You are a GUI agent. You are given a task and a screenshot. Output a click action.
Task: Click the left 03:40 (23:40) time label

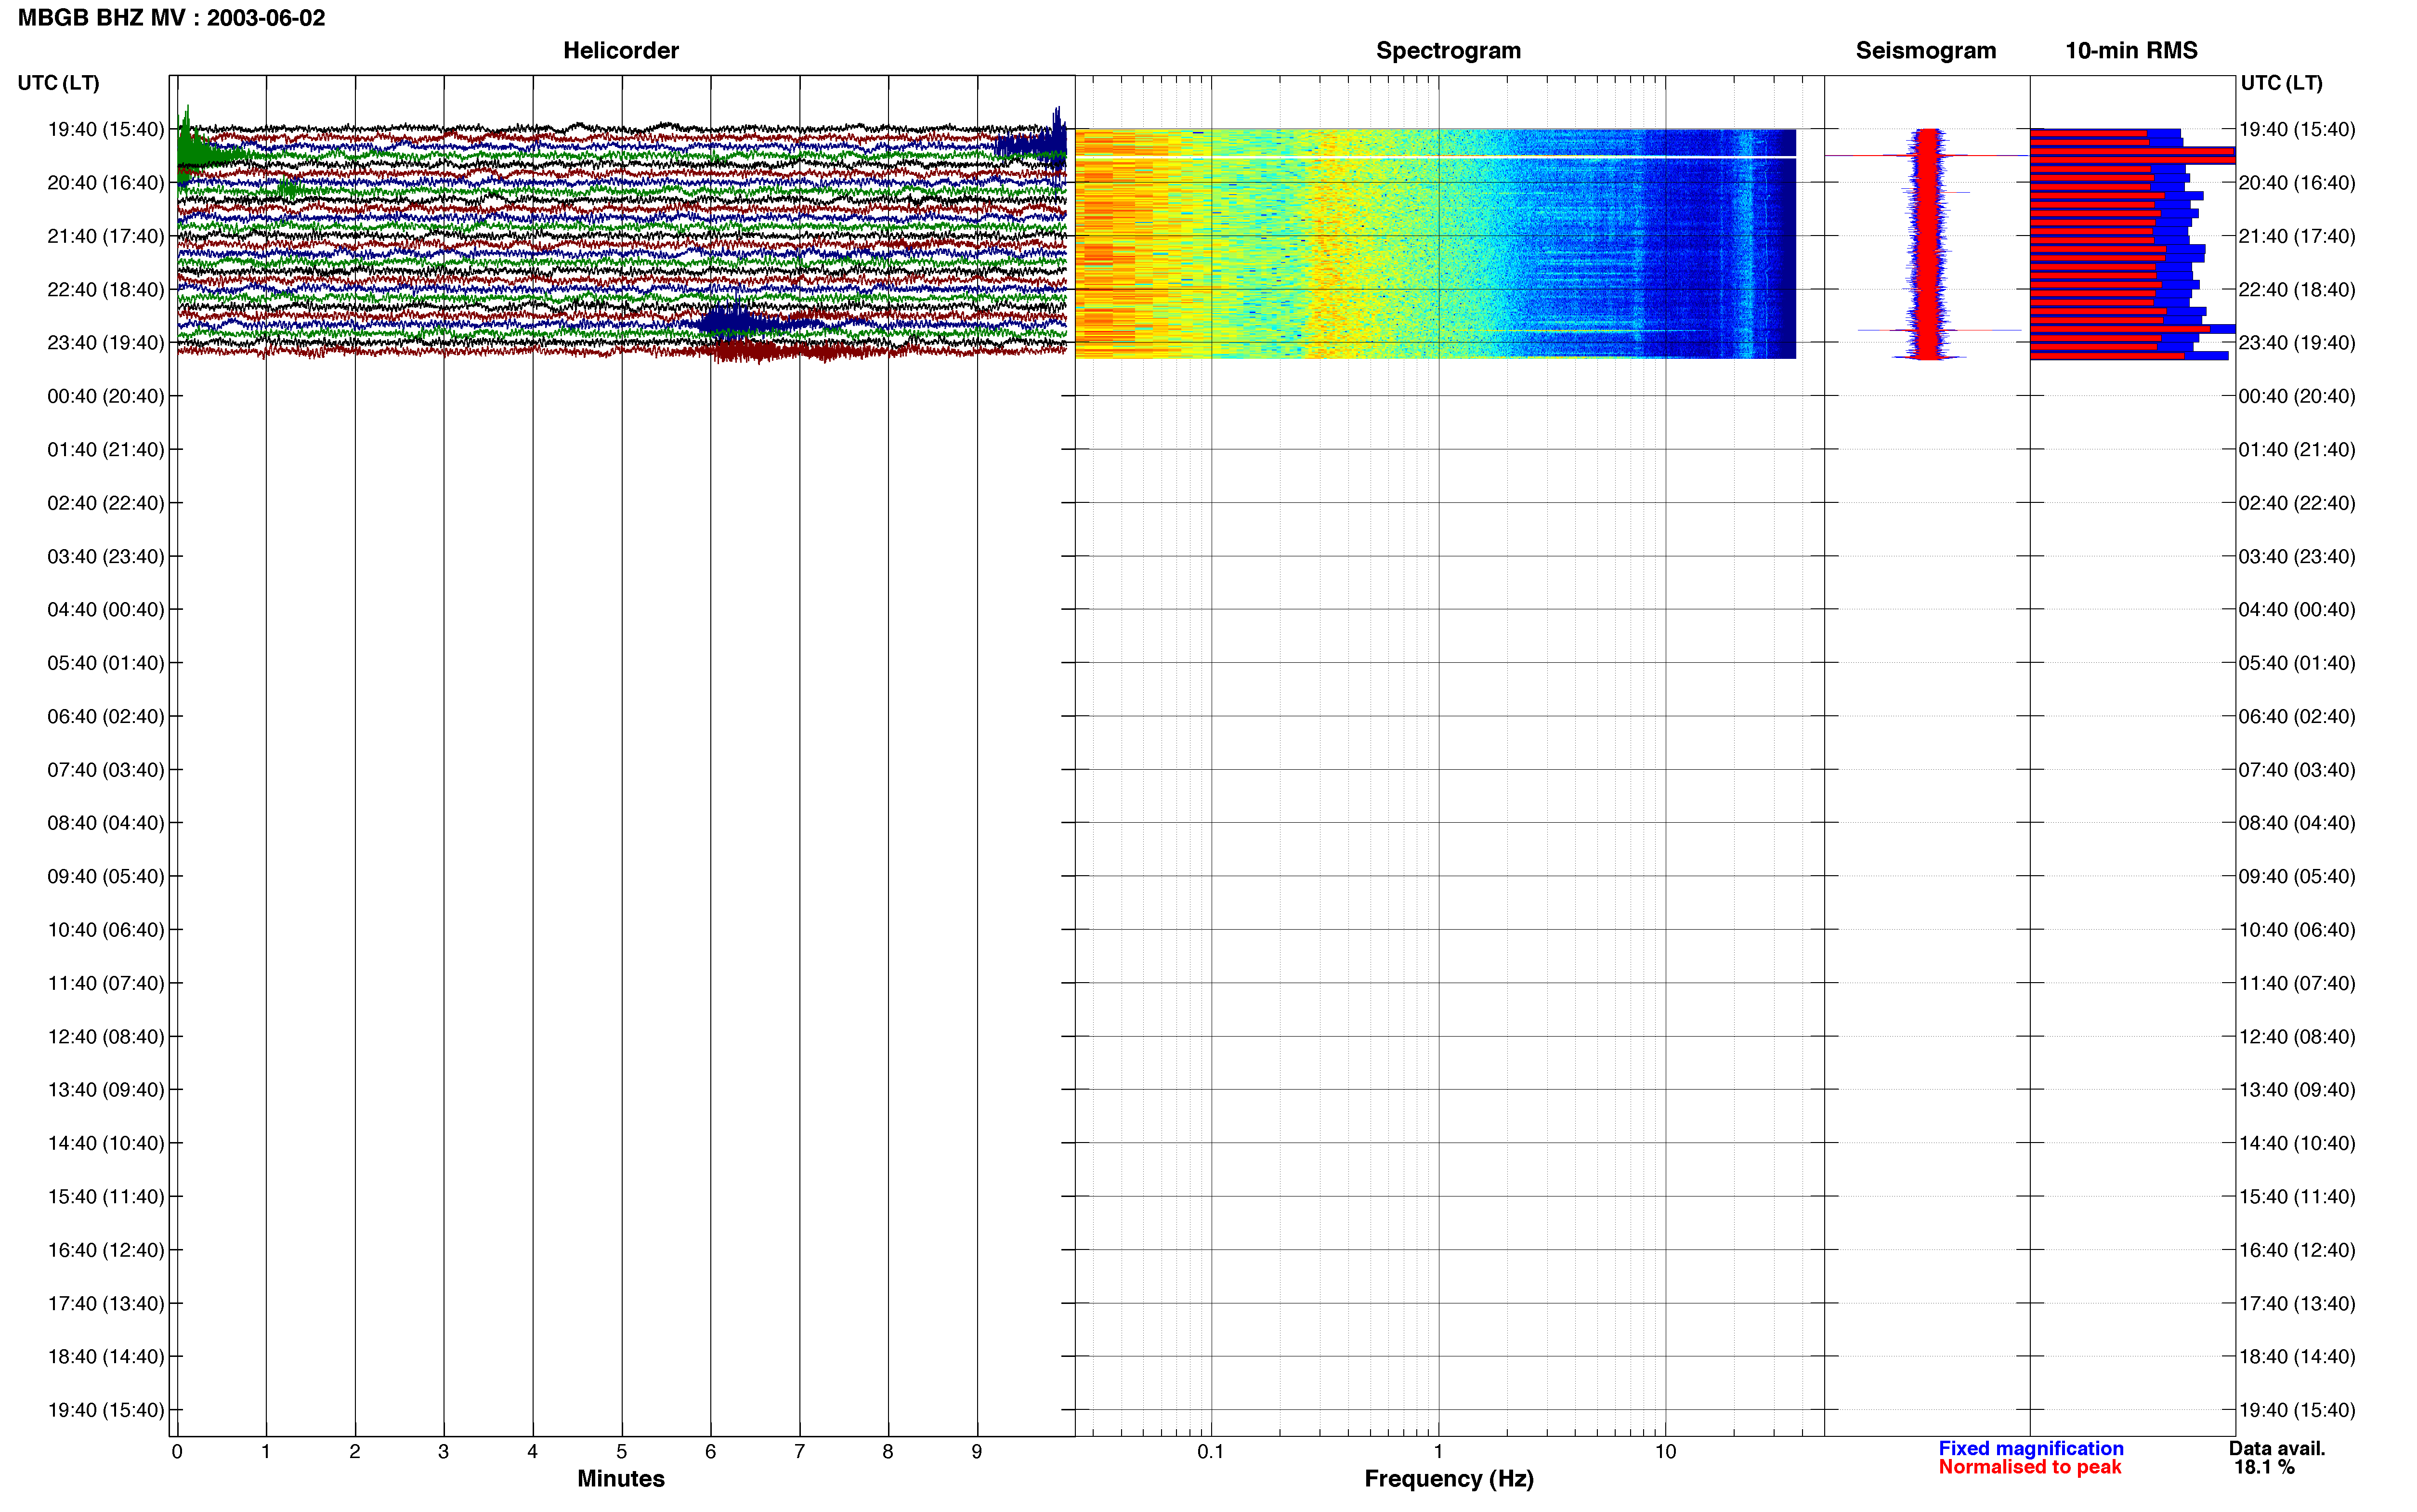[106, 556]
